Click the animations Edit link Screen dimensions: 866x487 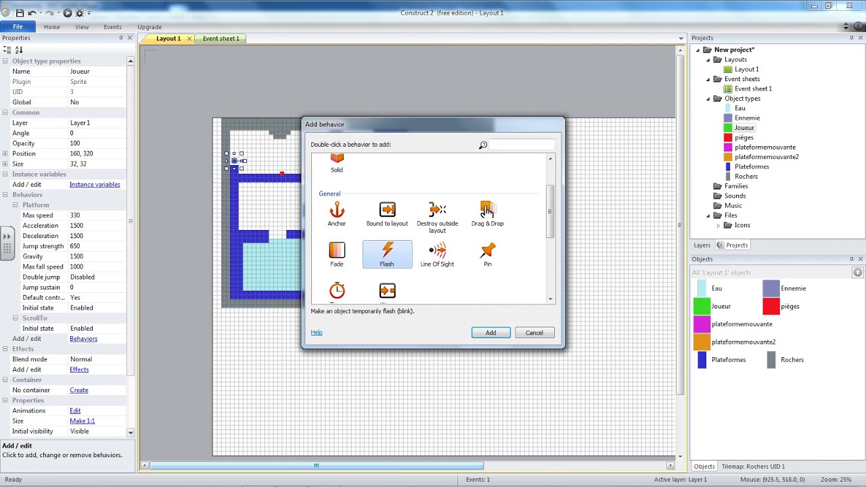pos(75,411)
